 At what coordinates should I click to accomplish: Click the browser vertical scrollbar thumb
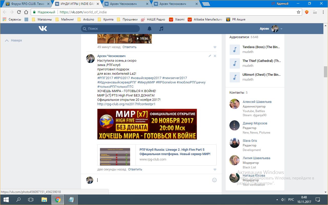[325, 72]
